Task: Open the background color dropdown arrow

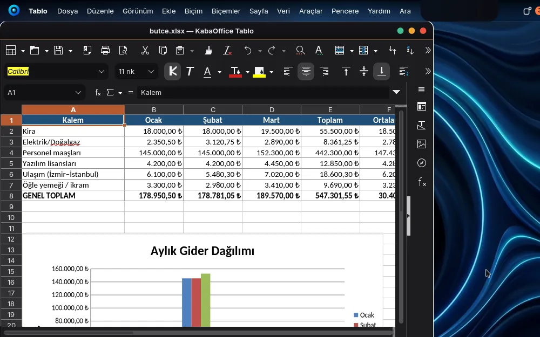Action: 272,72
